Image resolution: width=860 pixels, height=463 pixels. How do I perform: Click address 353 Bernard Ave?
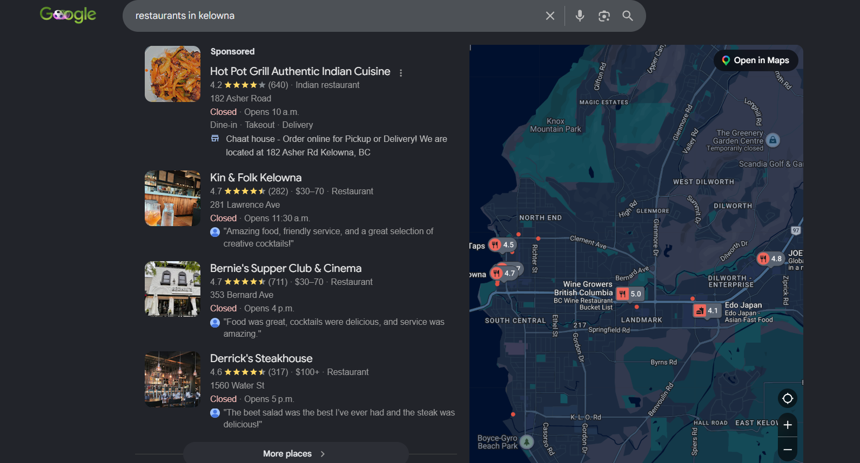coord(241,295)
